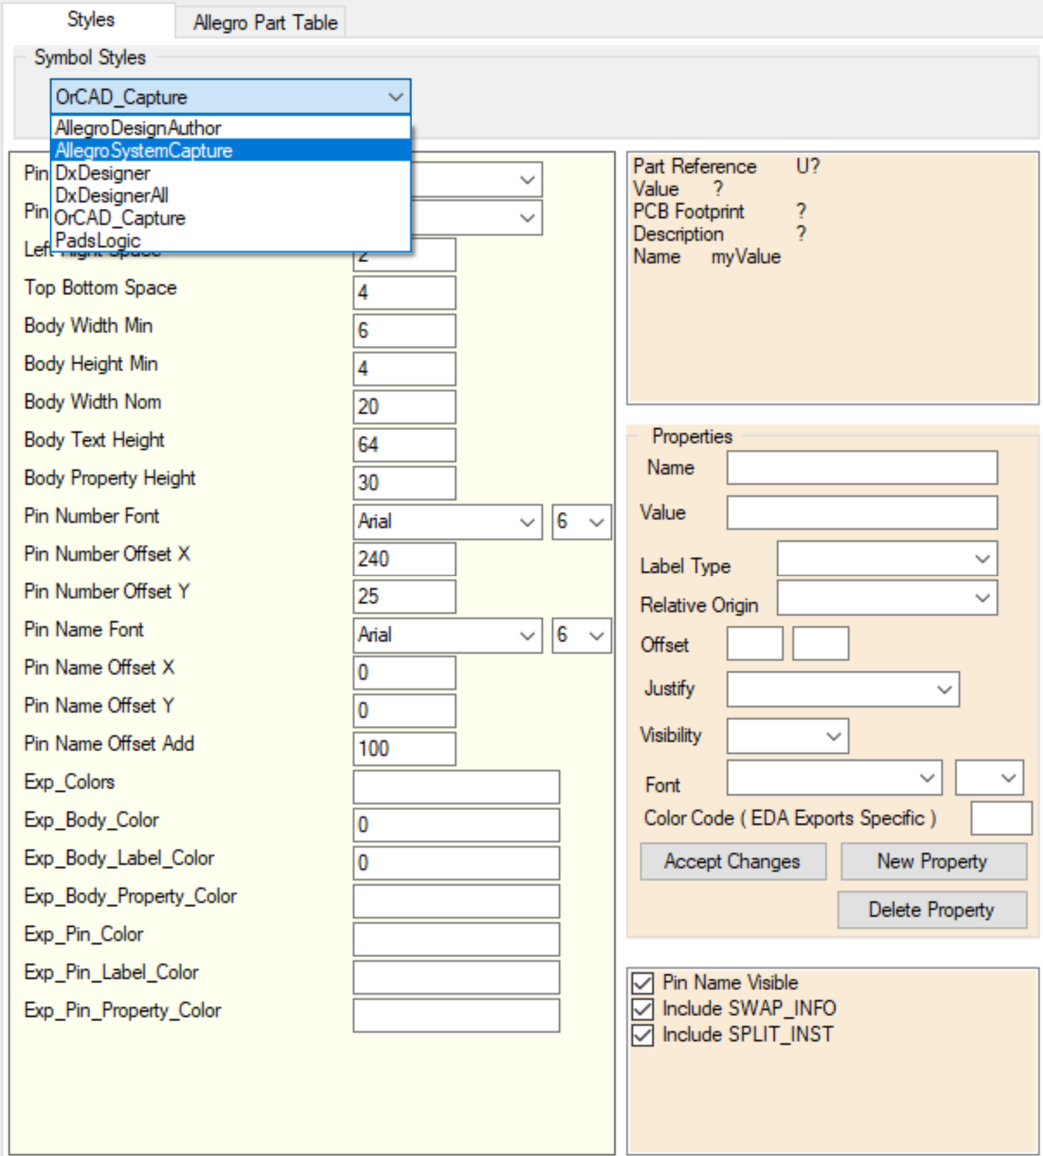Choose AllegroDesignAuthor from the style list
The width and height of the screenshot is (1043, 1156).
[x=231, y=128]
